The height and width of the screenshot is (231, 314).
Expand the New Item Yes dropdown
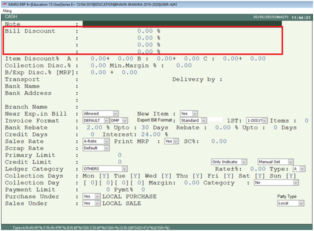click(188, 113)
